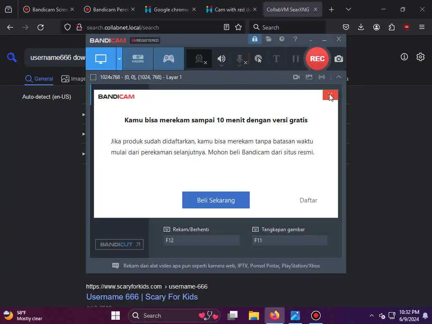Open the BANDICUT link button
432x324 pixels.
click(119, 244)
